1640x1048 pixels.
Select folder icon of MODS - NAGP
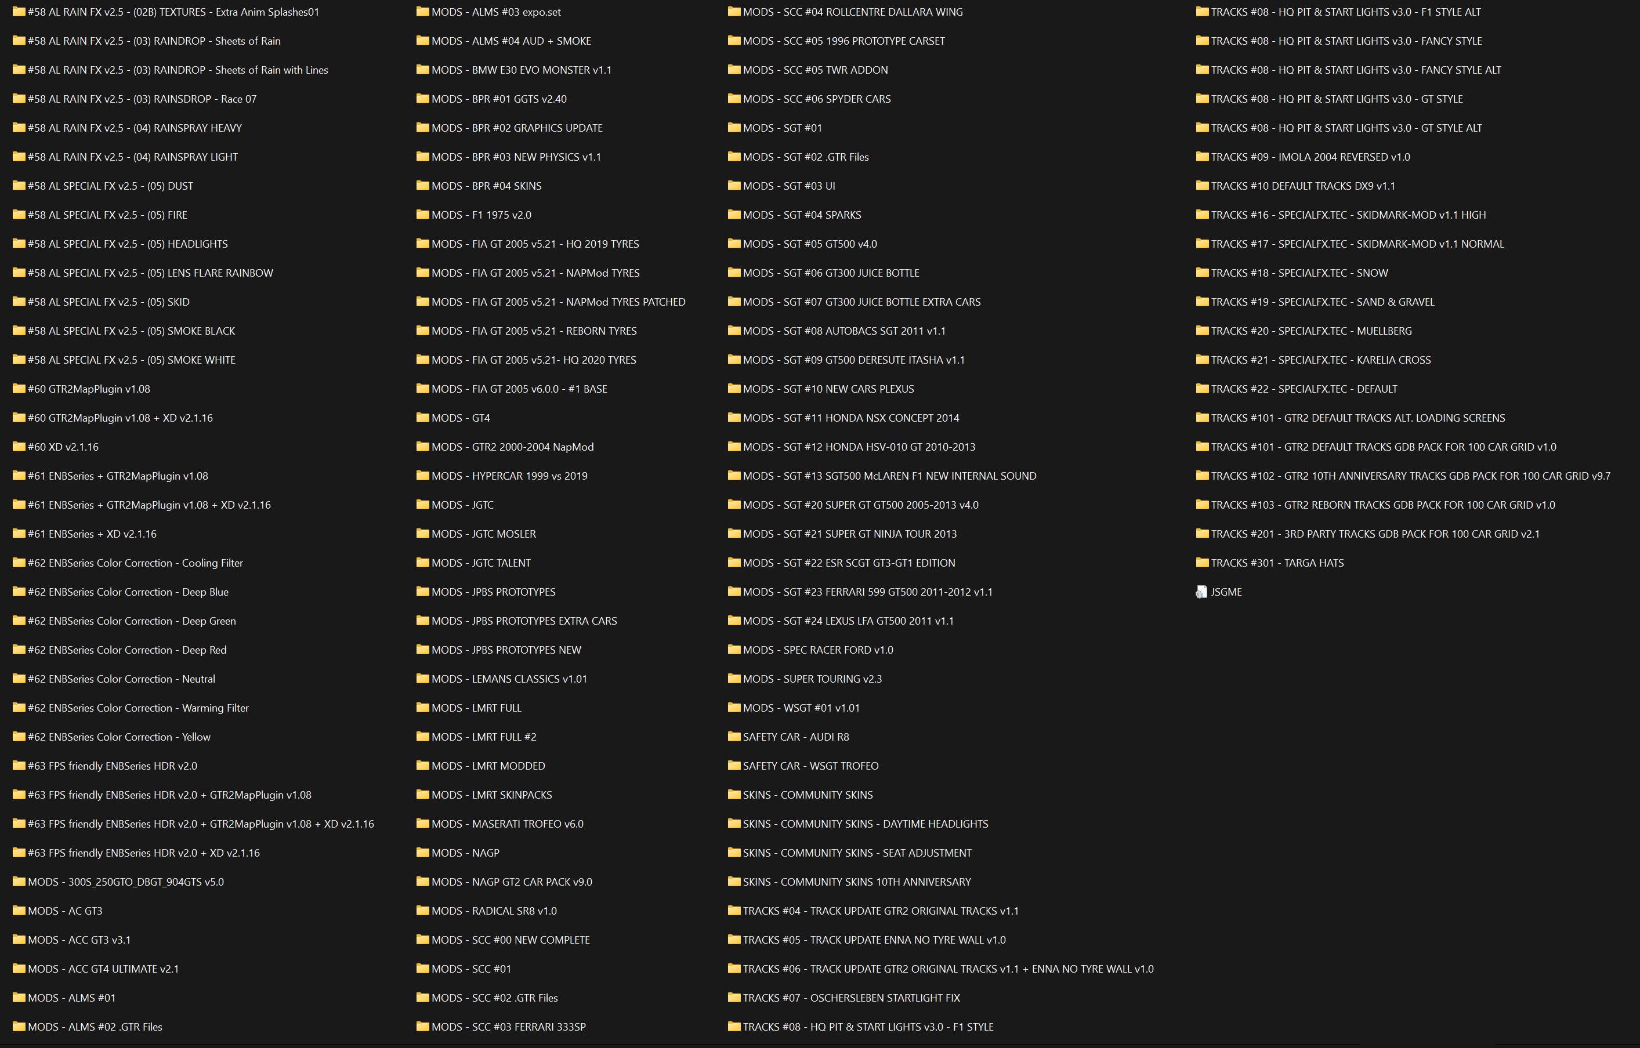pos(422,853)
